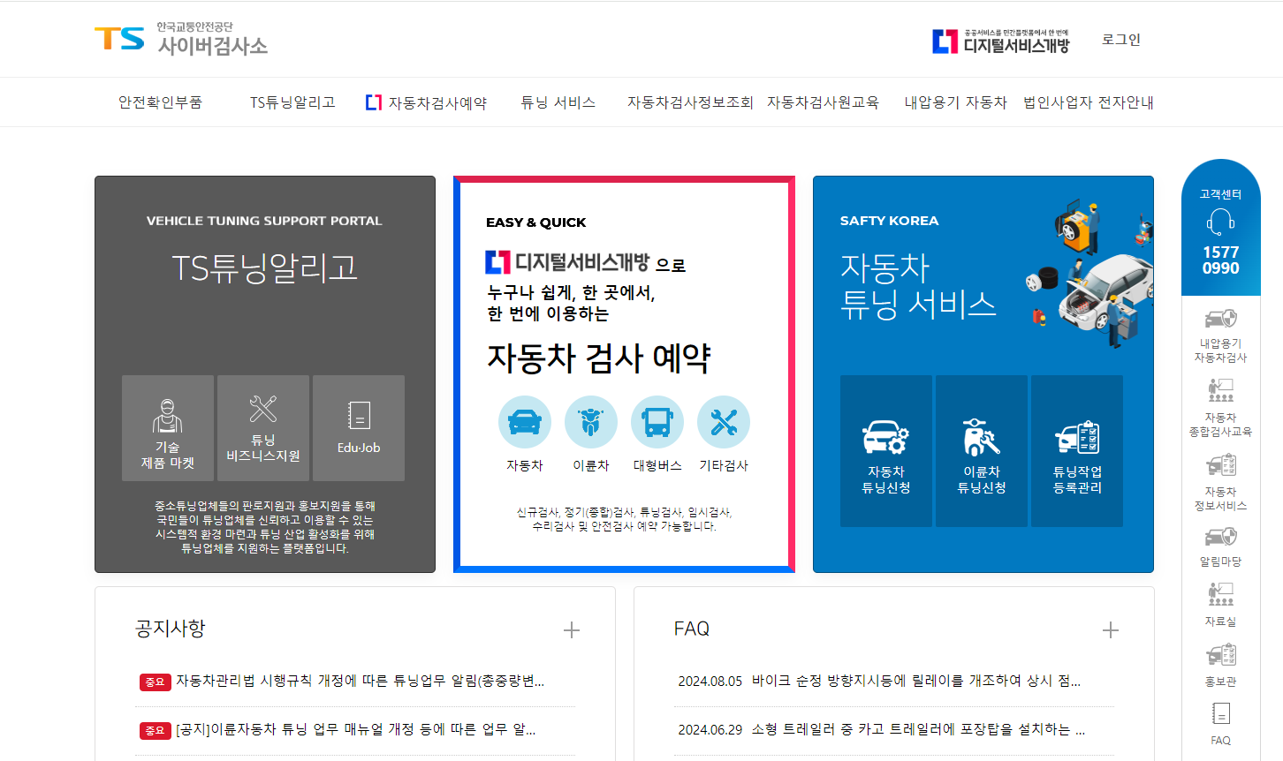
Task: Select the 대형버스 bus inspection icon
Action: (657, 422)
